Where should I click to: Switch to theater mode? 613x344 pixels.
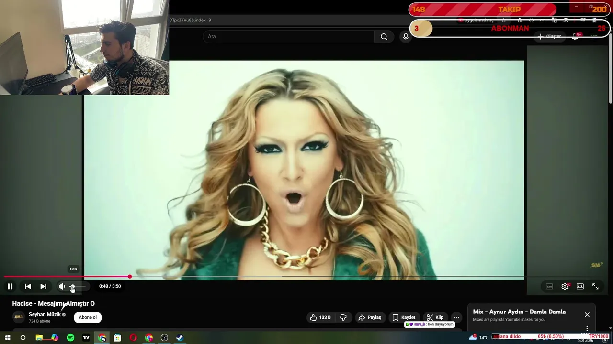[x=580, y=286]
